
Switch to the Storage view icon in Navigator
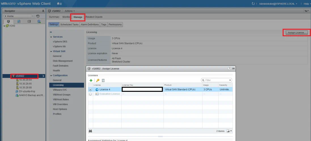coord(29,21)
